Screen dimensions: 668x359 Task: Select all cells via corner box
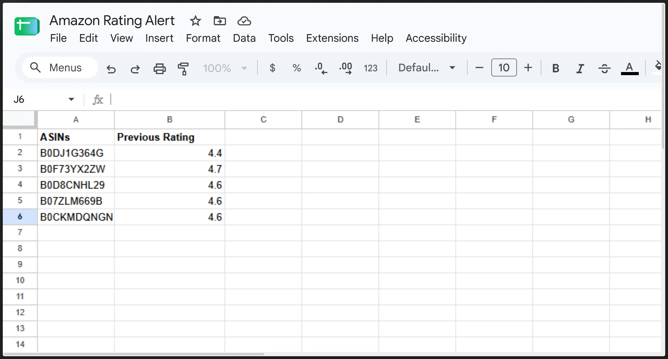pos(20,120)
